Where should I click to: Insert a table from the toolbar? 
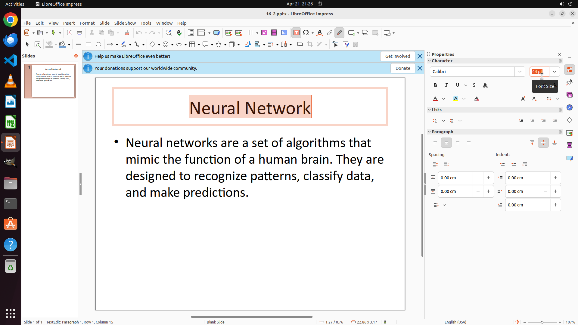[250, 33]
